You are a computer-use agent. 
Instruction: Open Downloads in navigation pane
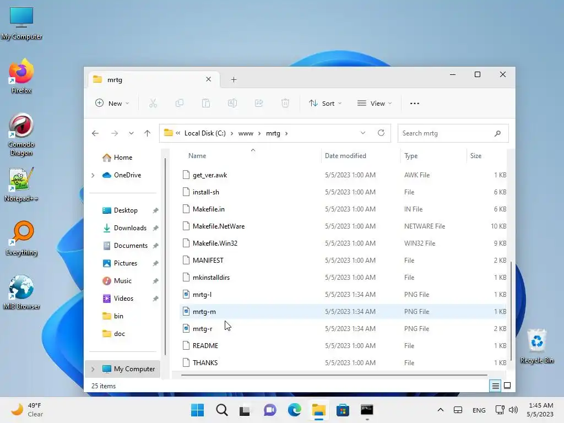click(x=130, y=228)
